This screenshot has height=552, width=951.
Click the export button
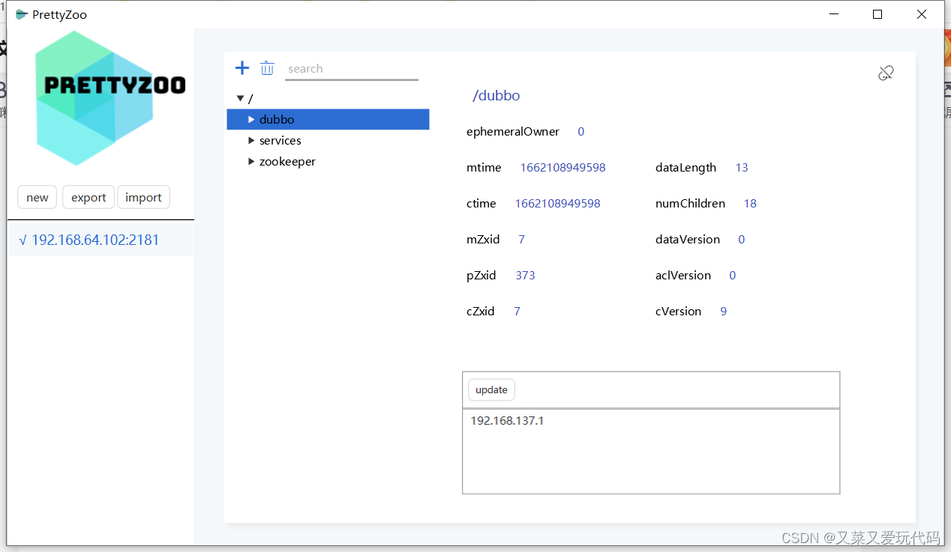point(88,197)
